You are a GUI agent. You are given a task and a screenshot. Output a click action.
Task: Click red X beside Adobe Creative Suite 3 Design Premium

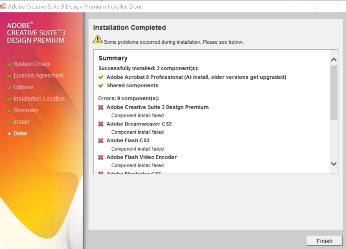pyautogui.click(x=101, y=107)
